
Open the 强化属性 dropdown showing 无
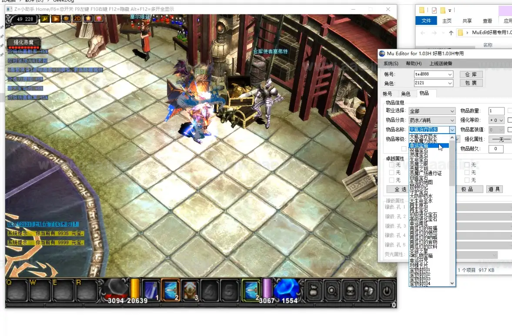500,139
